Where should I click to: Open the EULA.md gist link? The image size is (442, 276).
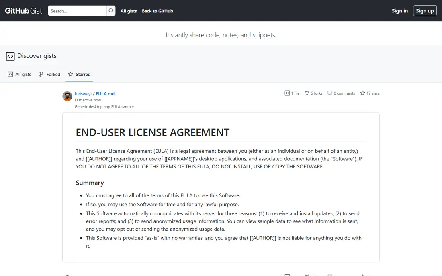pos(105,94)
